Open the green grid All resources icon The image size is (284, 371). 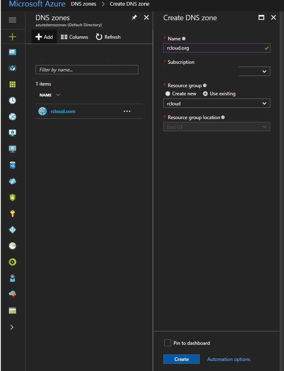tap(12, 84)
